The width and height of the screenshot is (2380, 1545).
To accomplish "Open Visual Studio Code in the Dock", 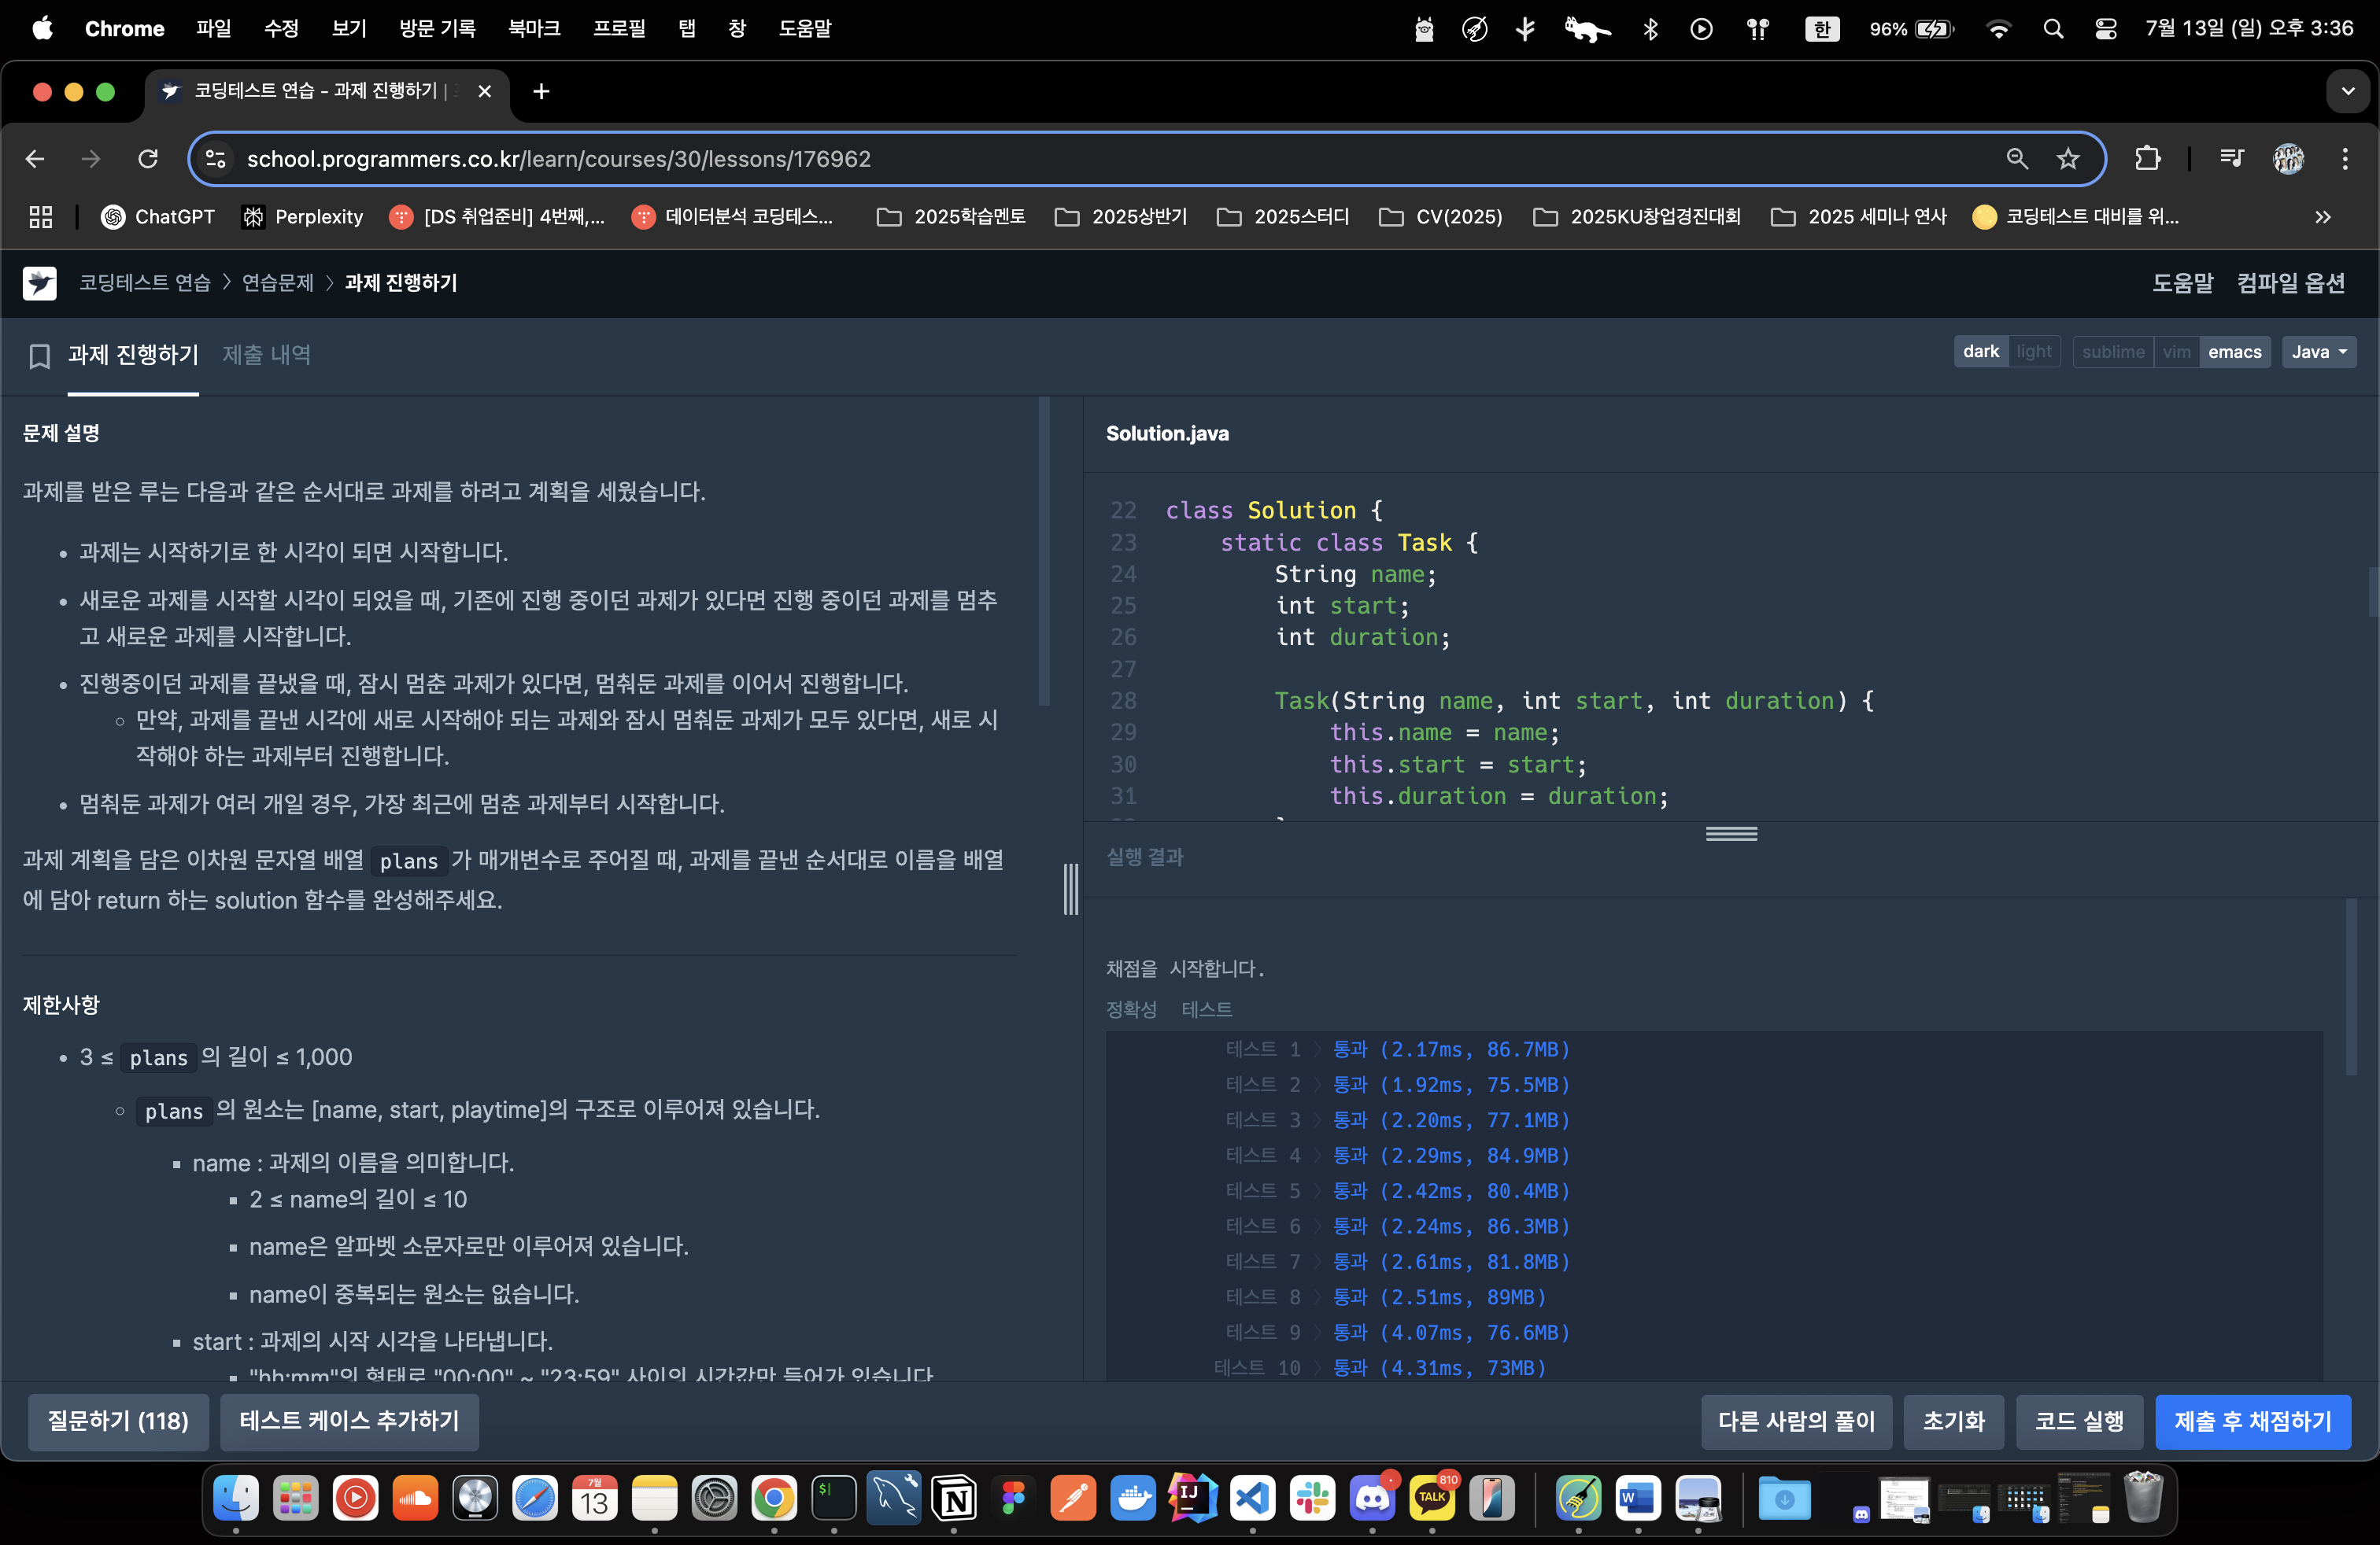I will click(x=1252, y=1497).
